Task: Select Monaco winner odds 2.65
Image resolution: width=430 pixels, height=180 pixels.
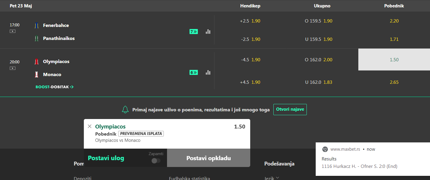Action: coord(394,82)
